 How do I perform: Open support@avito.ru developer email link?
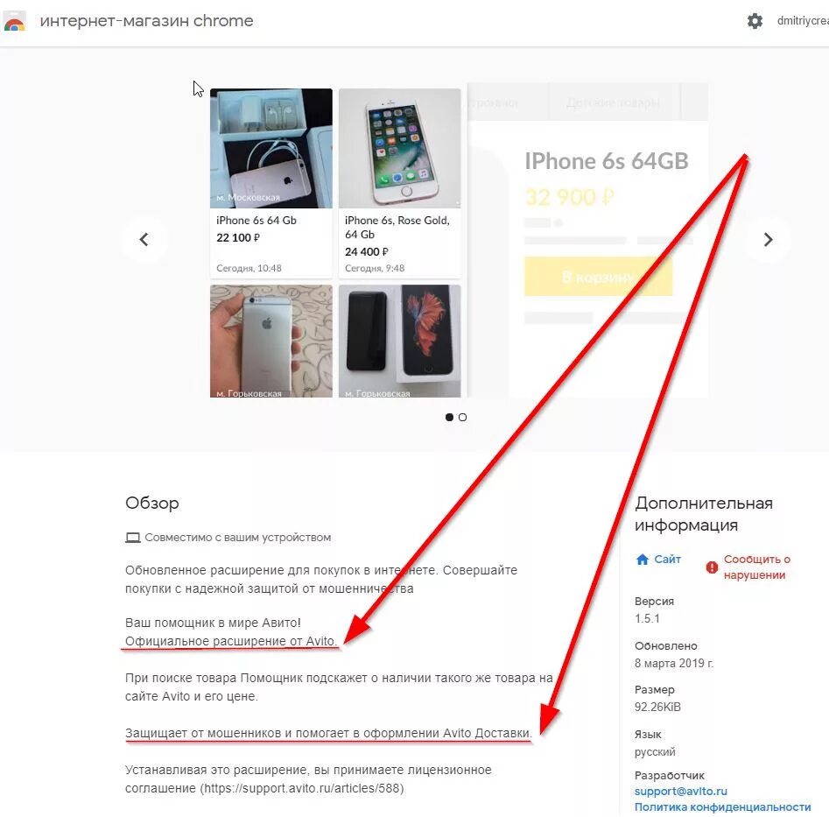[680, 791]
